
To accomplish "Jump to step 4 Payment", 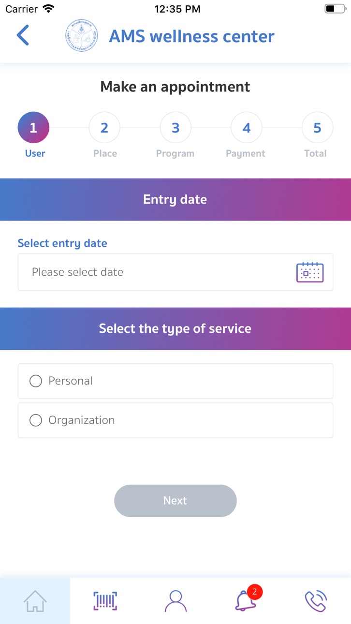I will pyautogui.click(x=247, y=128).
